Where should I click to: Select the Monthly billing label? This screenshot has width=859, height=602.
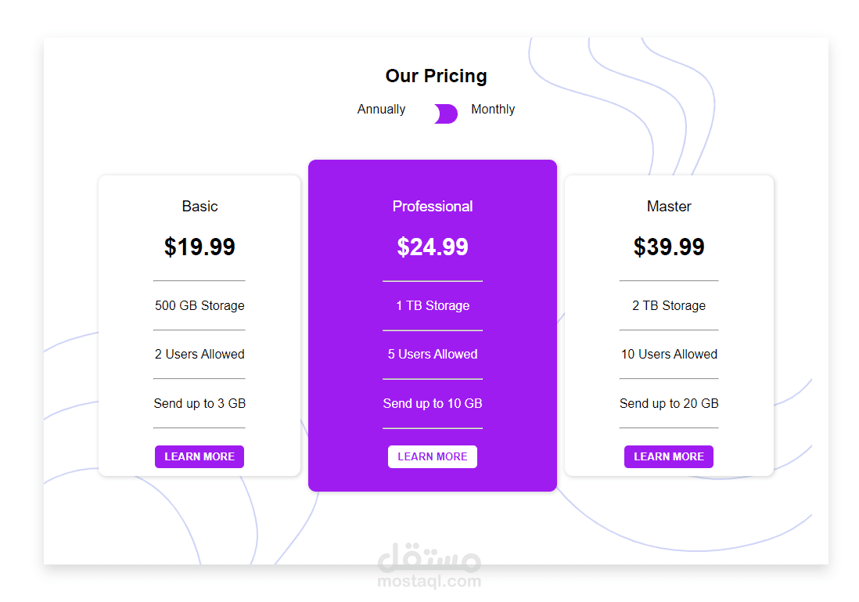(x=493, y=110)
